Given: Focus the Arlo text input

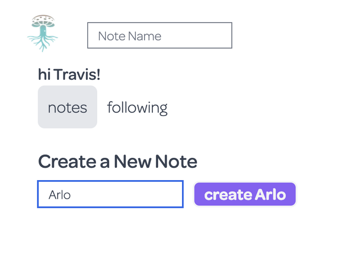Looking at the screenshot, I should point(110,194).
